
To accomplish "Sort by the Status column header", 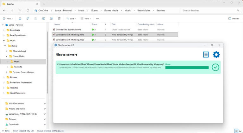I will tap(95, 24).
